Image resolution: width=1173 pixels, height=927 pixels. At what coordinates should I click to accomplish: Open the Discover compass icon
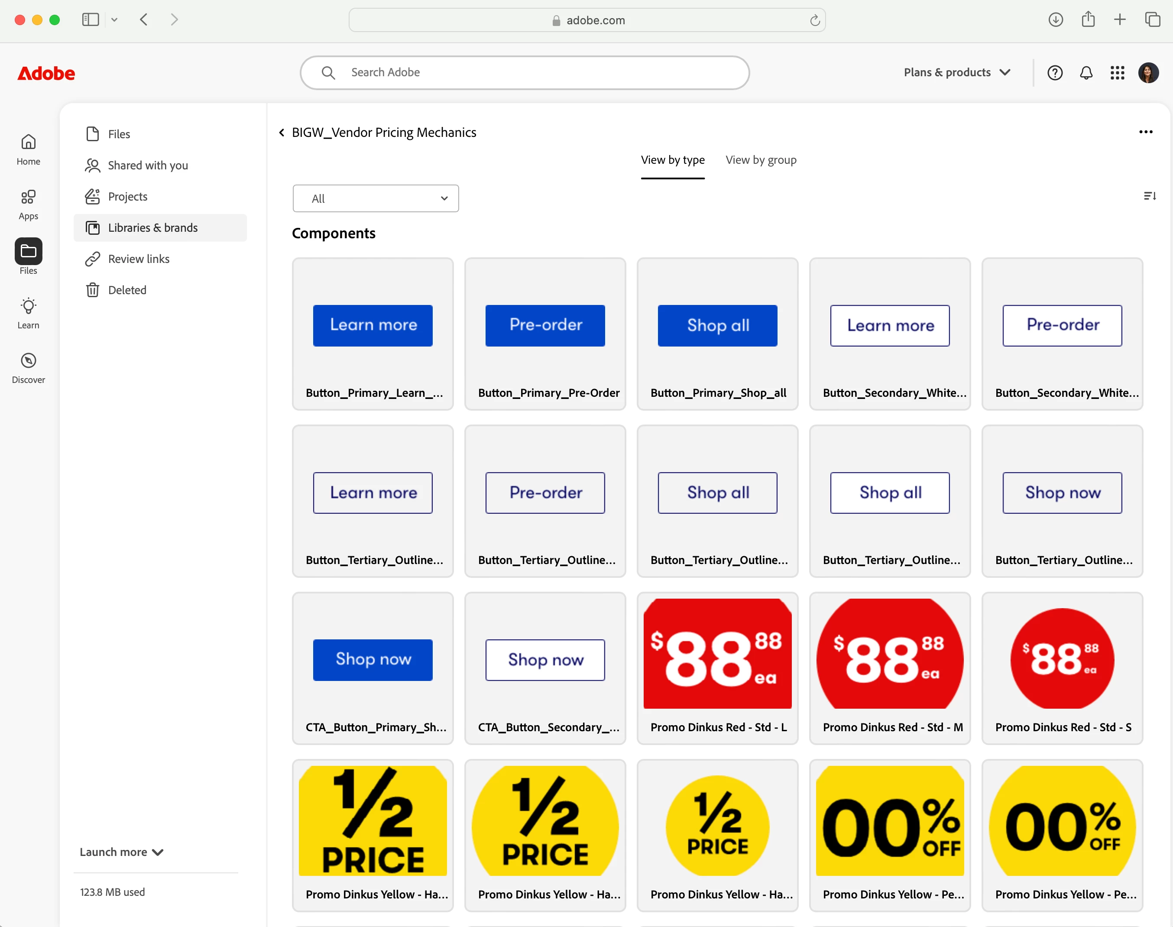[28, 367]
